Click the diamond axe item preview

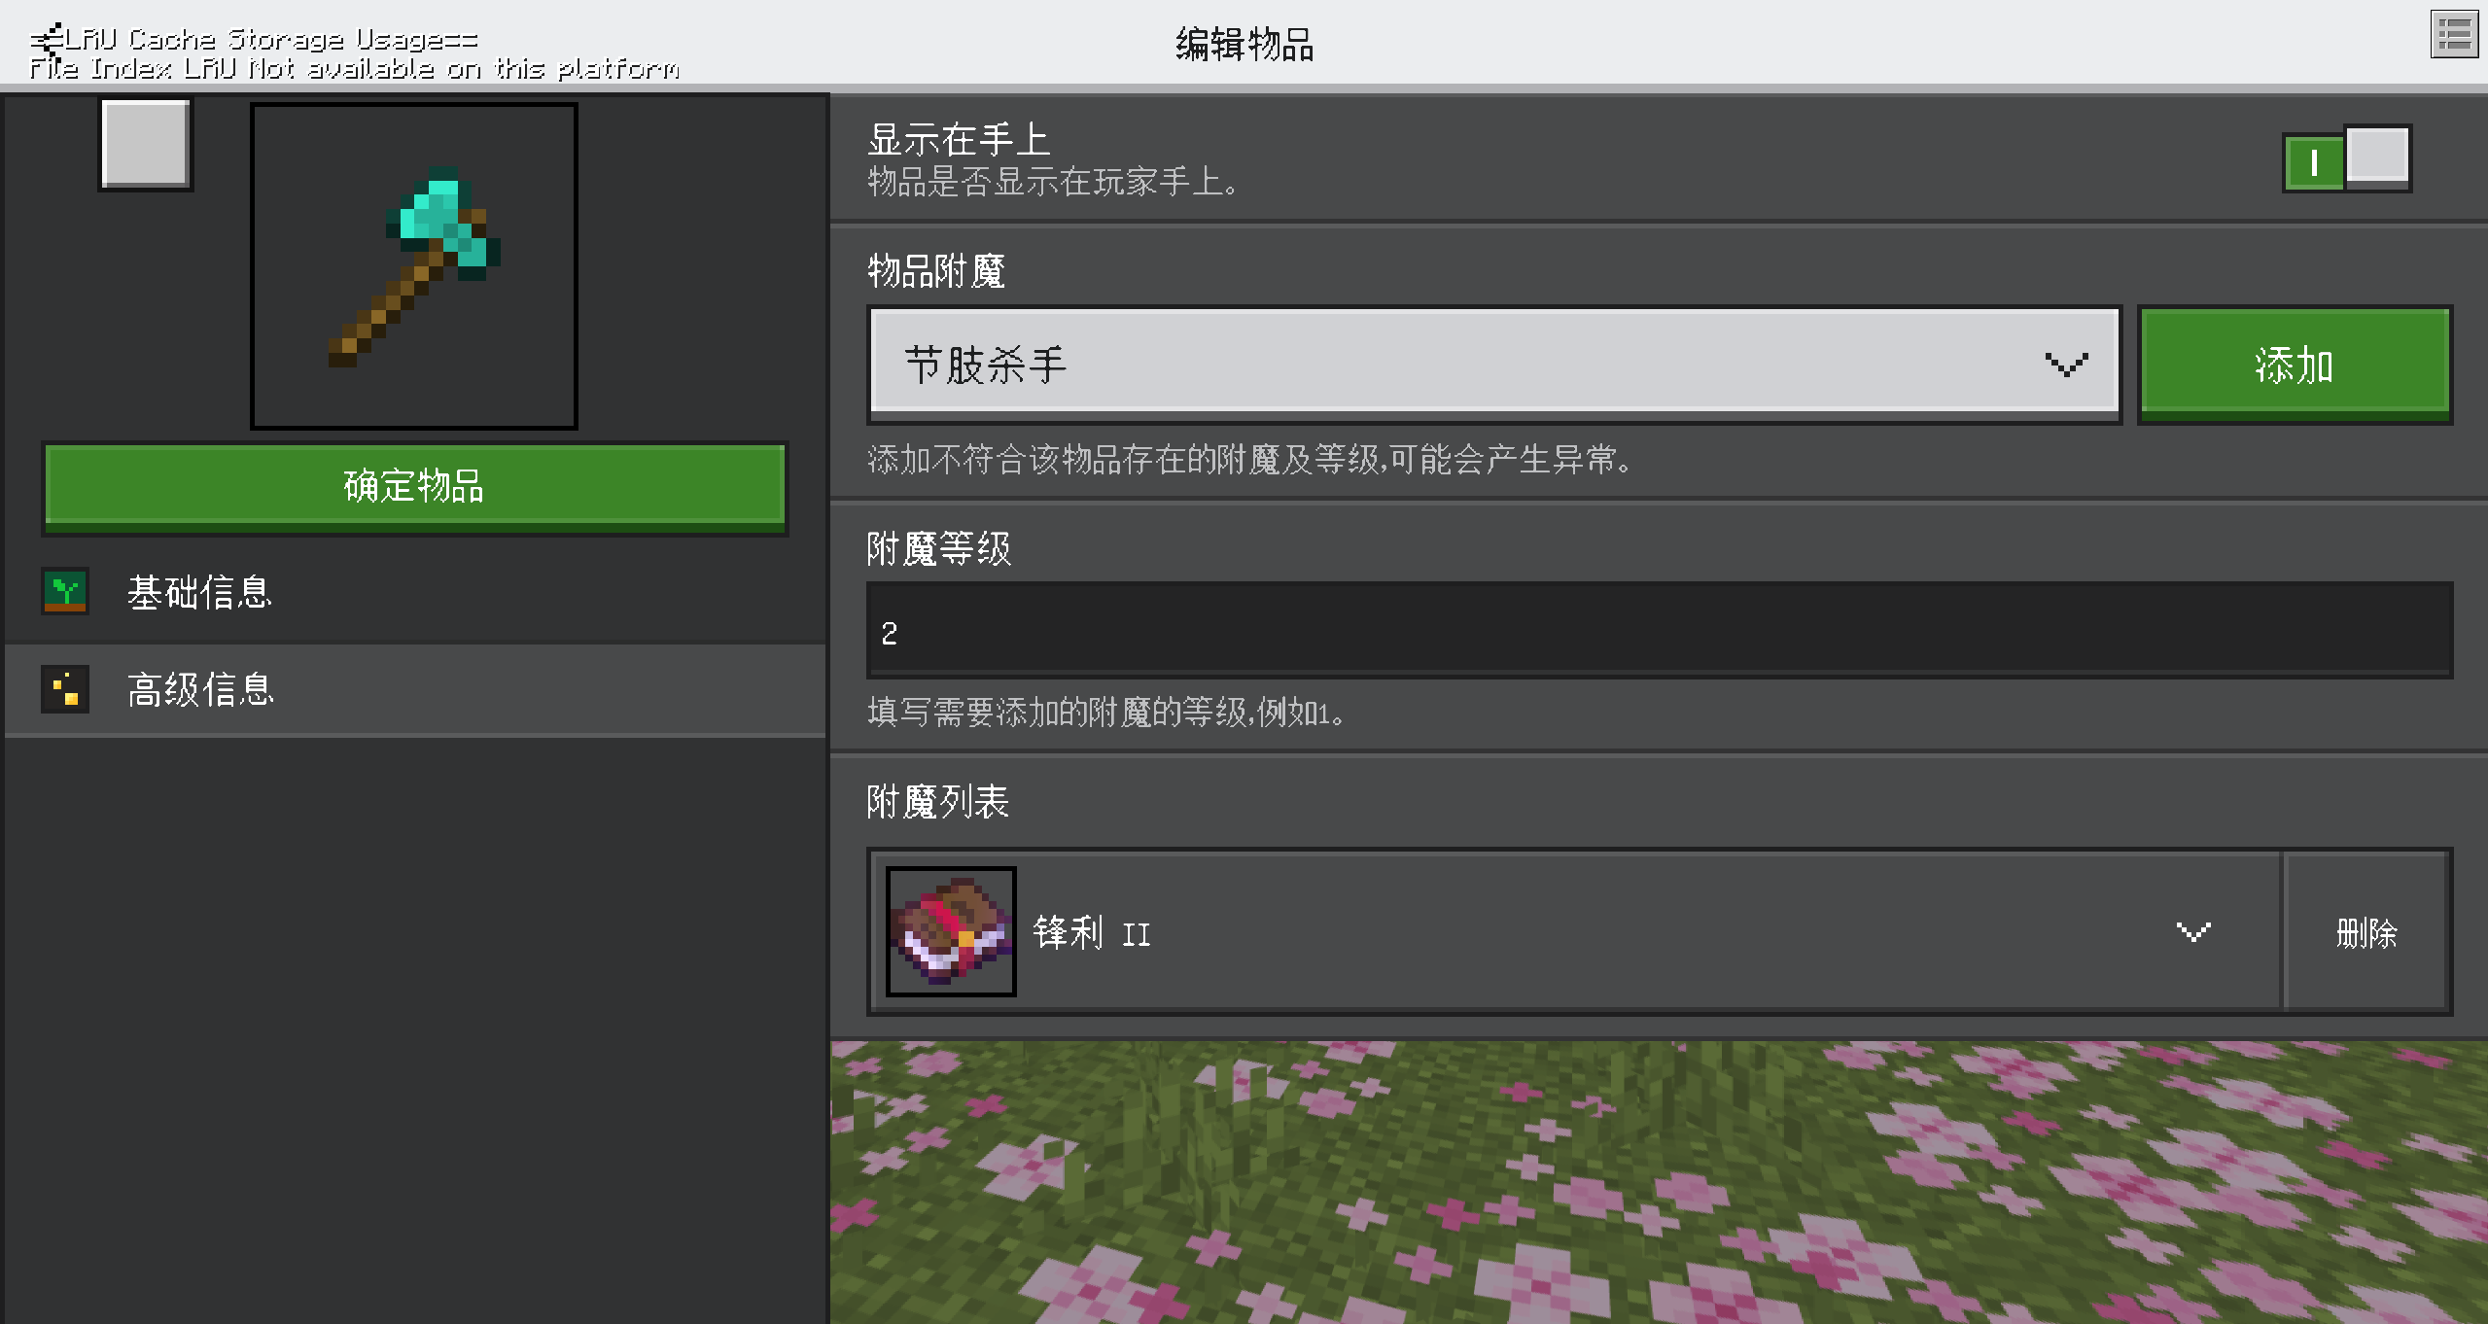point(414,266)
